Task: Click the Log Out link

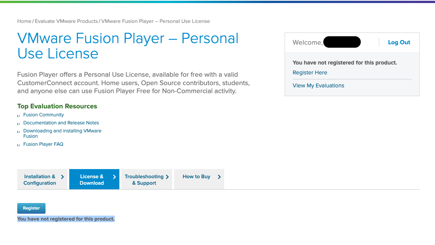Action: 399,42
